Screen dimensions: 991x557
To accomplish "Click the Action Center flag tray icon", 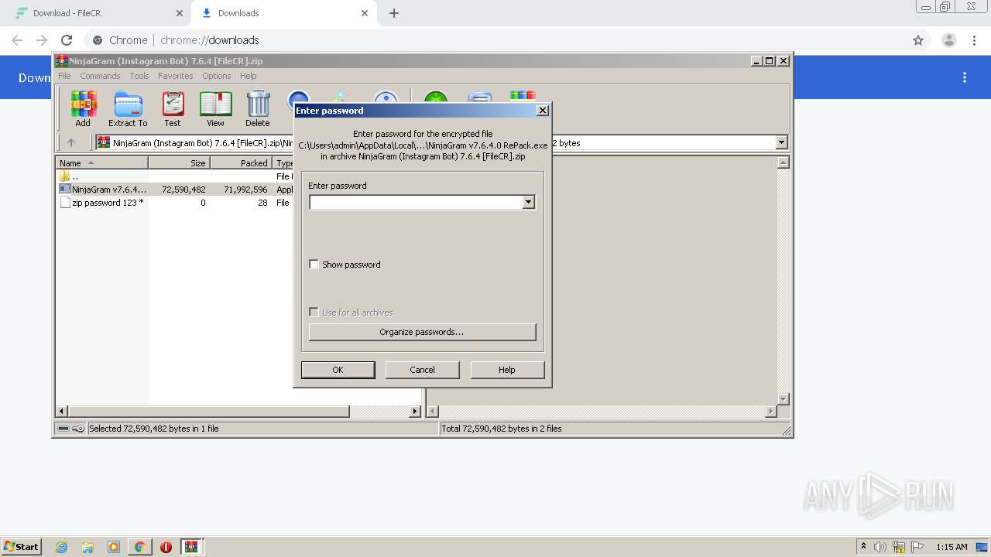I will coord(917,547).
